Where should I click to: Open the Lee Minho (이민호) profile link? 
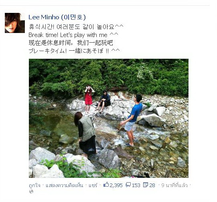[57, 17]
